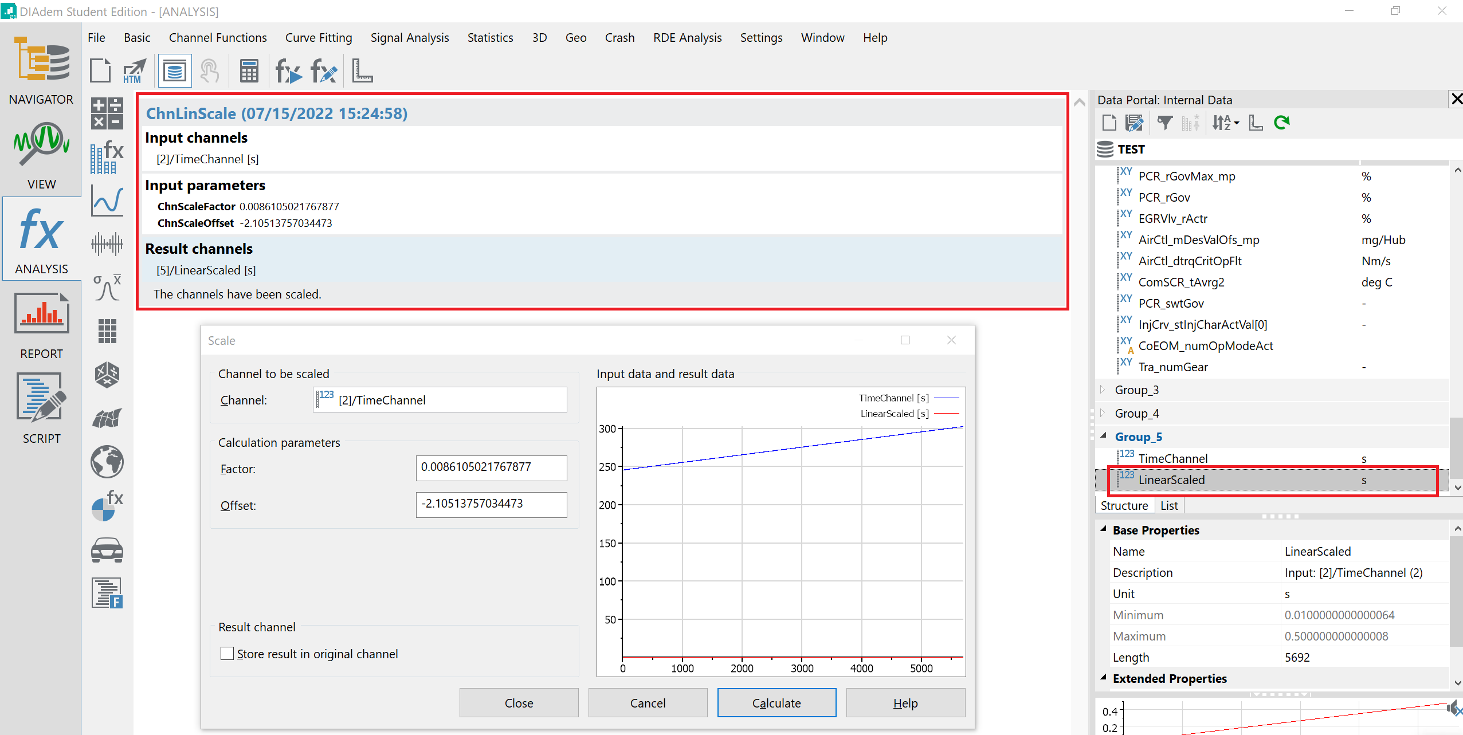Click the Length property value 5692
Viewport: 1463px width, 735px height.
point(1297,657)
